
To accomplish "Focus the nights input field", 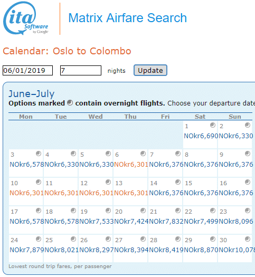I will [81, 71].
